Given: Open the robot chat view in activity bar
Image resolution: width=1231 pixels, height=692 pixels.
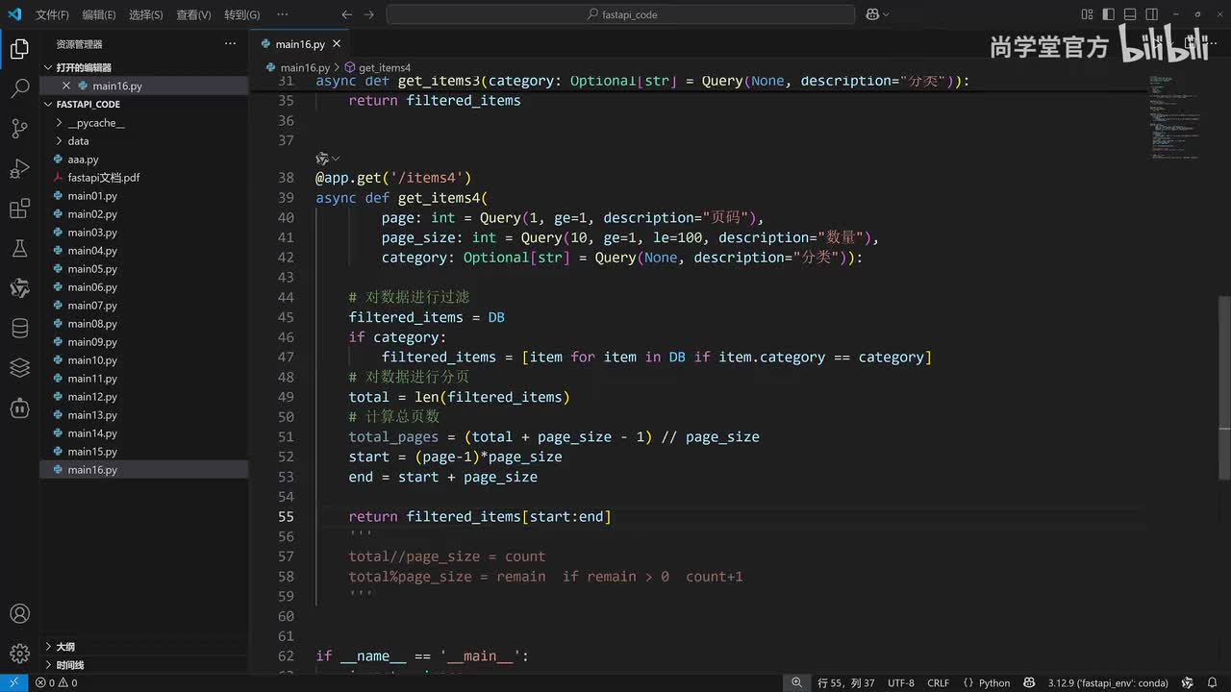Looking at the screenshot, I should [x=19, y=408].
